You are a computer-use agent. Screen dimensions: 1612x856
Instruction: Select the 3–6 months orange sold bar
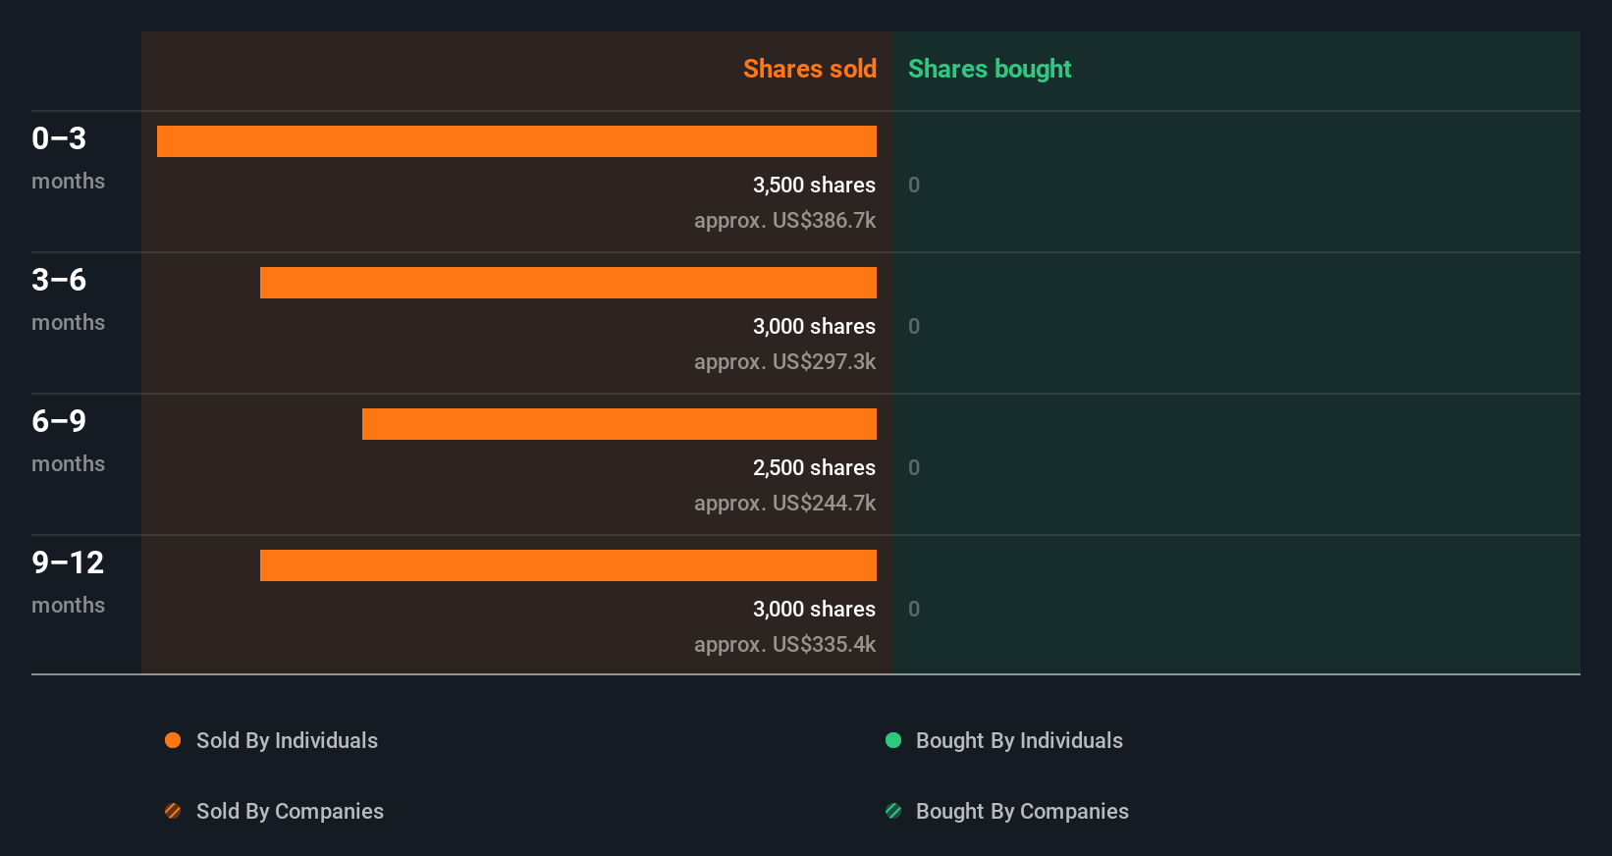point(568,283)
